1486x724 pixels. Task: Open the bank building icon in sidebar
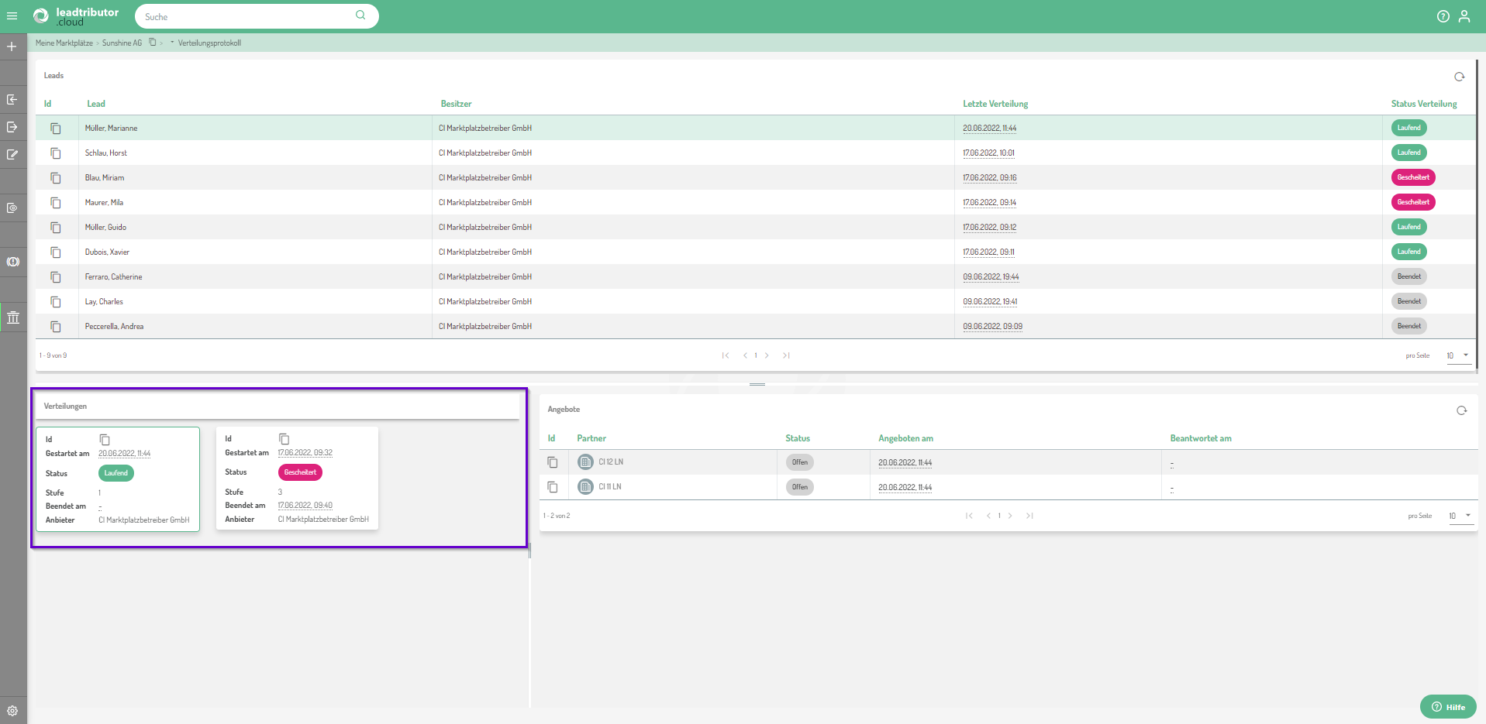pyautogui.click(x=13, y=317)
